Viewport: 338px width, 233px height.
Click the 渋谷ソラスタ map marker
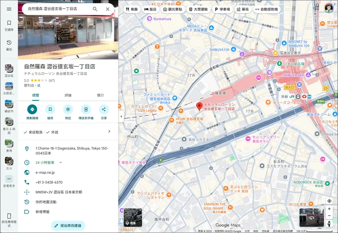184,139
